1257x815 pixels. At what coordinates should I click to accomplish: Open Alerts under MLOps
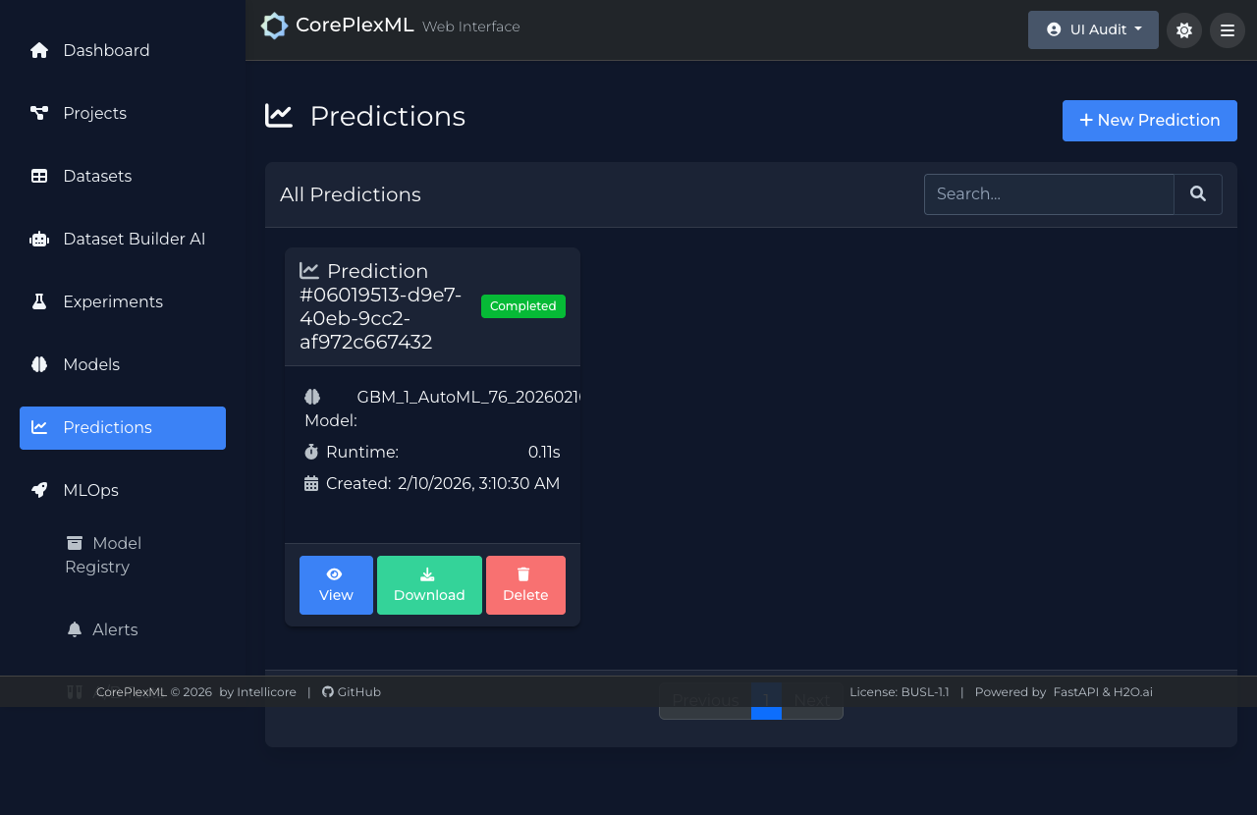[114, 629]
